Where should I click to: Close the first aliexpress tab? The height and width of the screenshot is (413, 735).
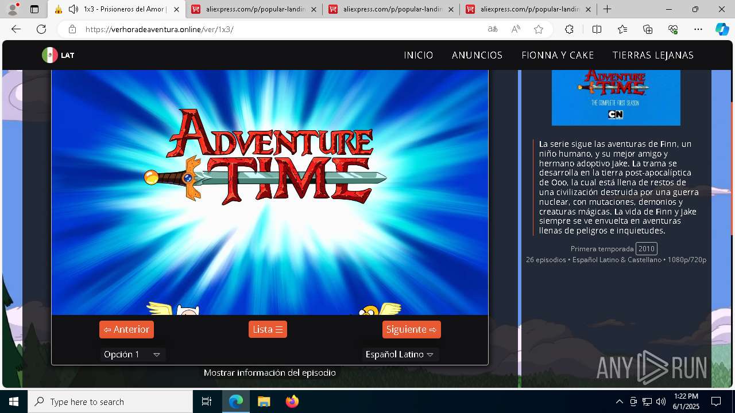coord(314,9)
